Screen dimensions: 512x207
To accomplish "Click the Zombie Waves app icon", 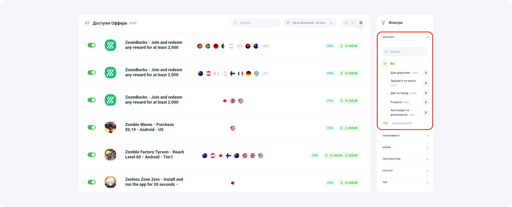I will (110, 127).
